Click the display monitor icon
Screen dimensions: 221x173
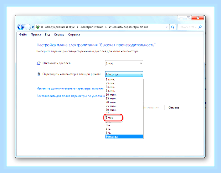(38, 63)
